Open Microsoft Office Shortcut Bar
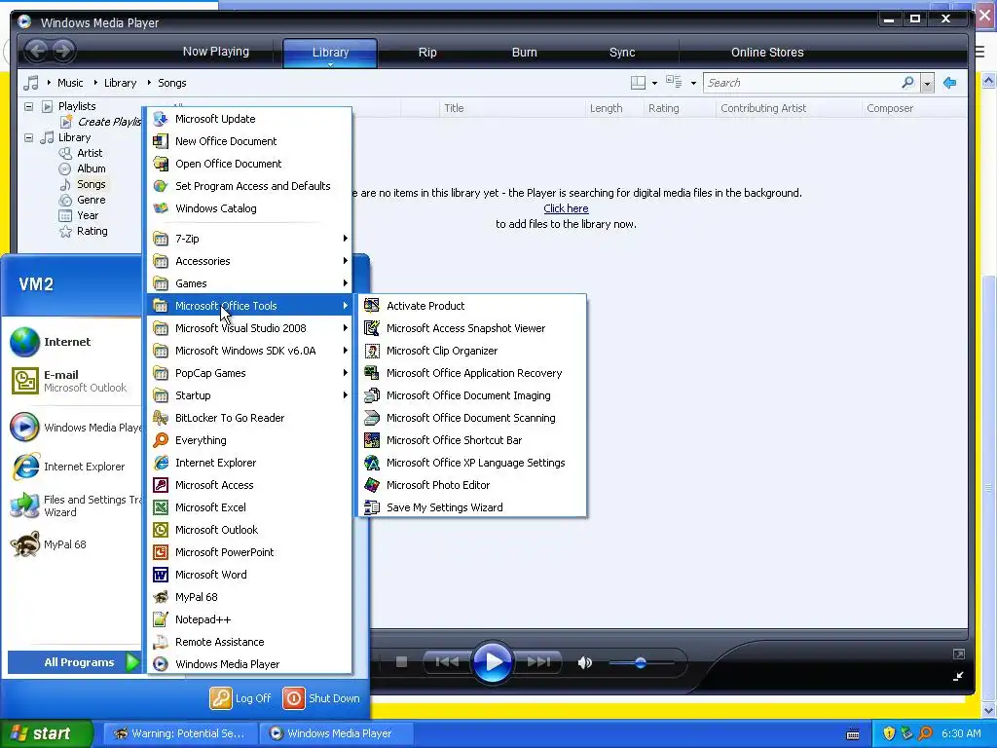Viewport: 997px width, 748px height. (472, 440)
